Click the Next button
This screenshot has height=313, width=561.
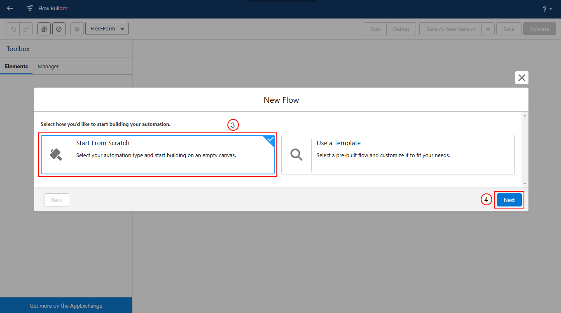point(509,200)
